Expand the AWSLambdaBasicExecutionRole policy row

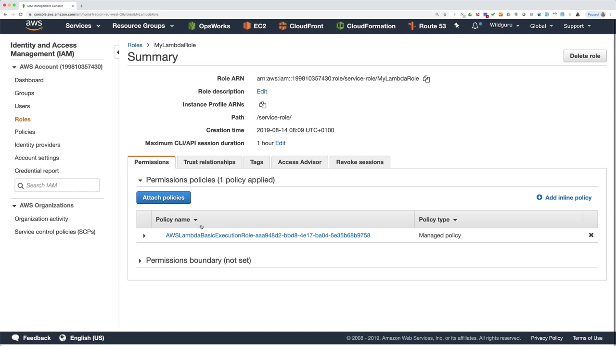[144, 235]
